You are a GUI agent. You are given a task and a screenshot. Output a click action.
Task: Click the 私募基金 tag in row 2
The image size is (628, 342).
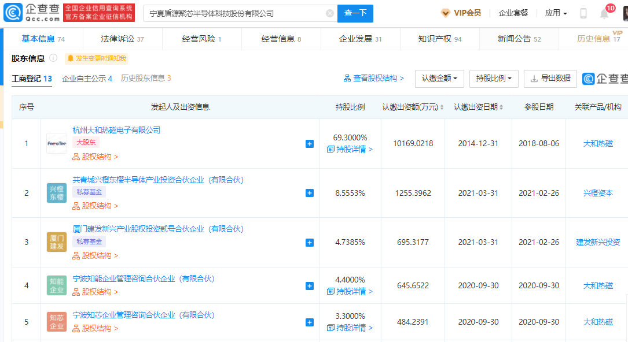tap(89, 192)
